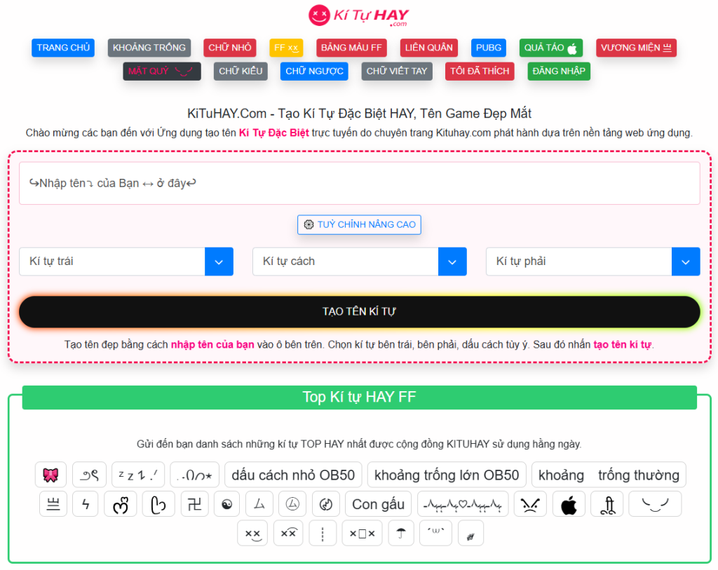
Task: Expand the Kí tự trái dropdown arrow
Action: pyautogui.click(x=219, y=262)
